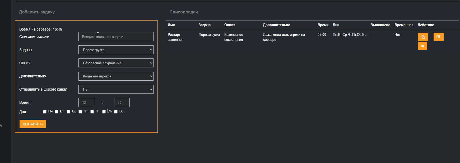
Task: Mark the Сб day checkbox
Action: 104,112
